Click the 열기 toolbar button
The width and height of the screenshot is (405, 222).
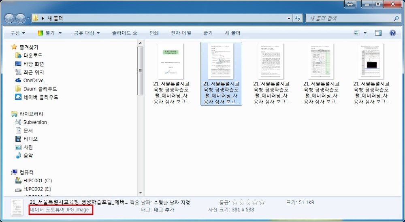(47, 33)
